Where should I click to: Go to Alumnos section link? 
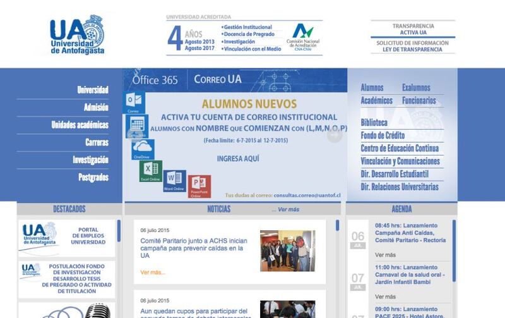372,87
